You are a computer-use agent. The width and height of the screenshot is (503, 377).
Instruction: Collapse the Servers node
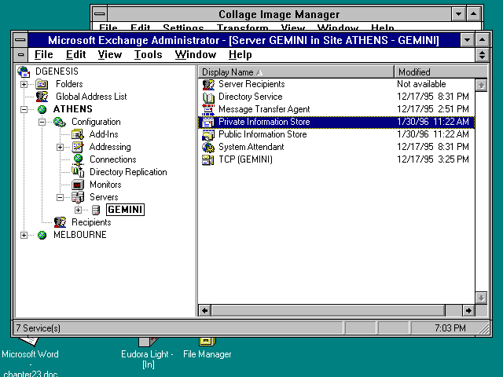pyautogui.click(x=60, y=197)
